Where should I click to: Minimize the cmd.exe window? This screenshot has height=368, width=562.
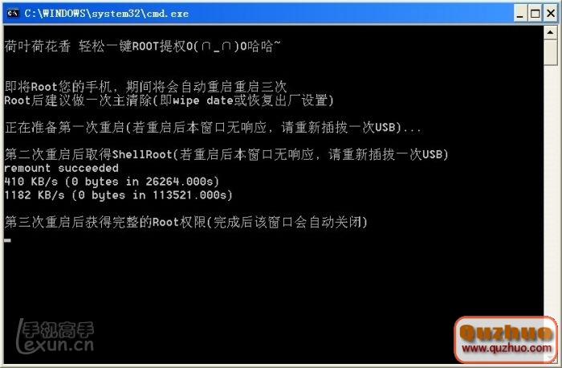tap(519, 14)
